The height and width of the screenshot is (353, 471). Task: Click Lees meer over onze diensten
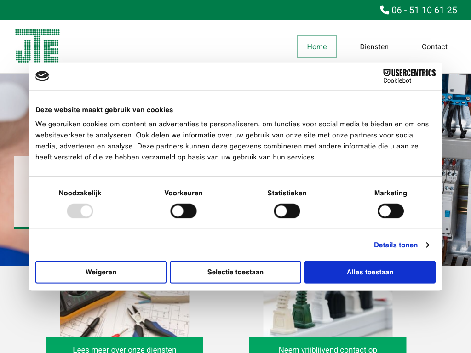point(125,347)
